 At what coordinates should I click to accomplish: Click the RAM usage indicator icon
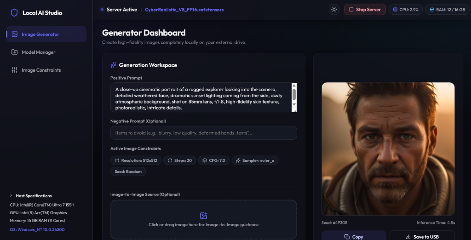(x=432, y=10)
